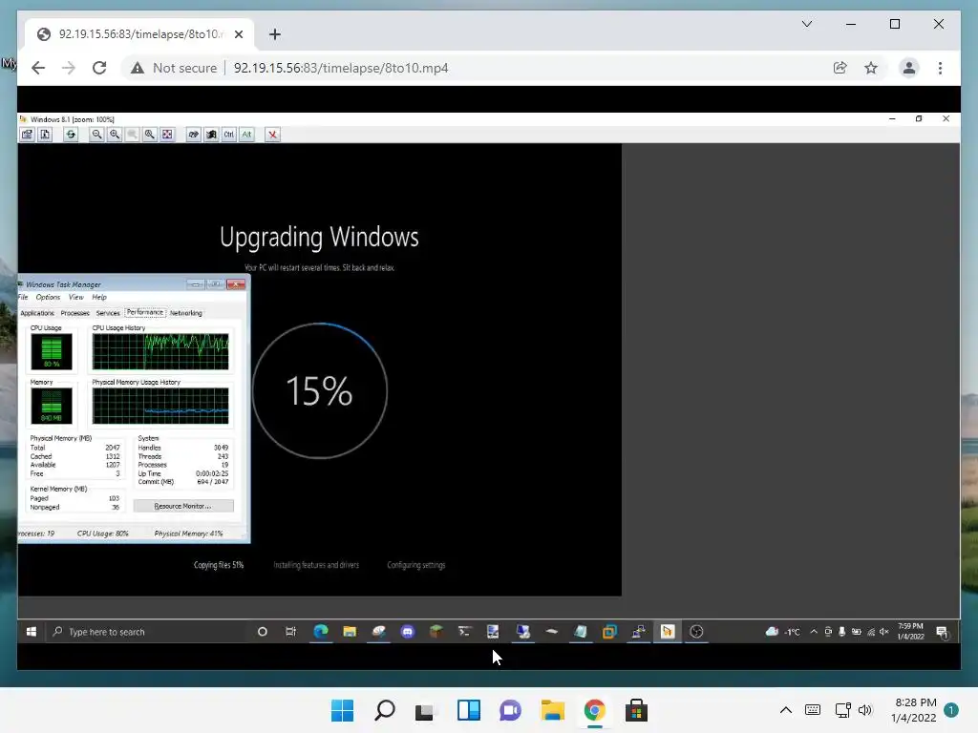The width and height of the screenshot is (978, 733).
Task: Switch to Services tab
Action: (x=108, y=313)
